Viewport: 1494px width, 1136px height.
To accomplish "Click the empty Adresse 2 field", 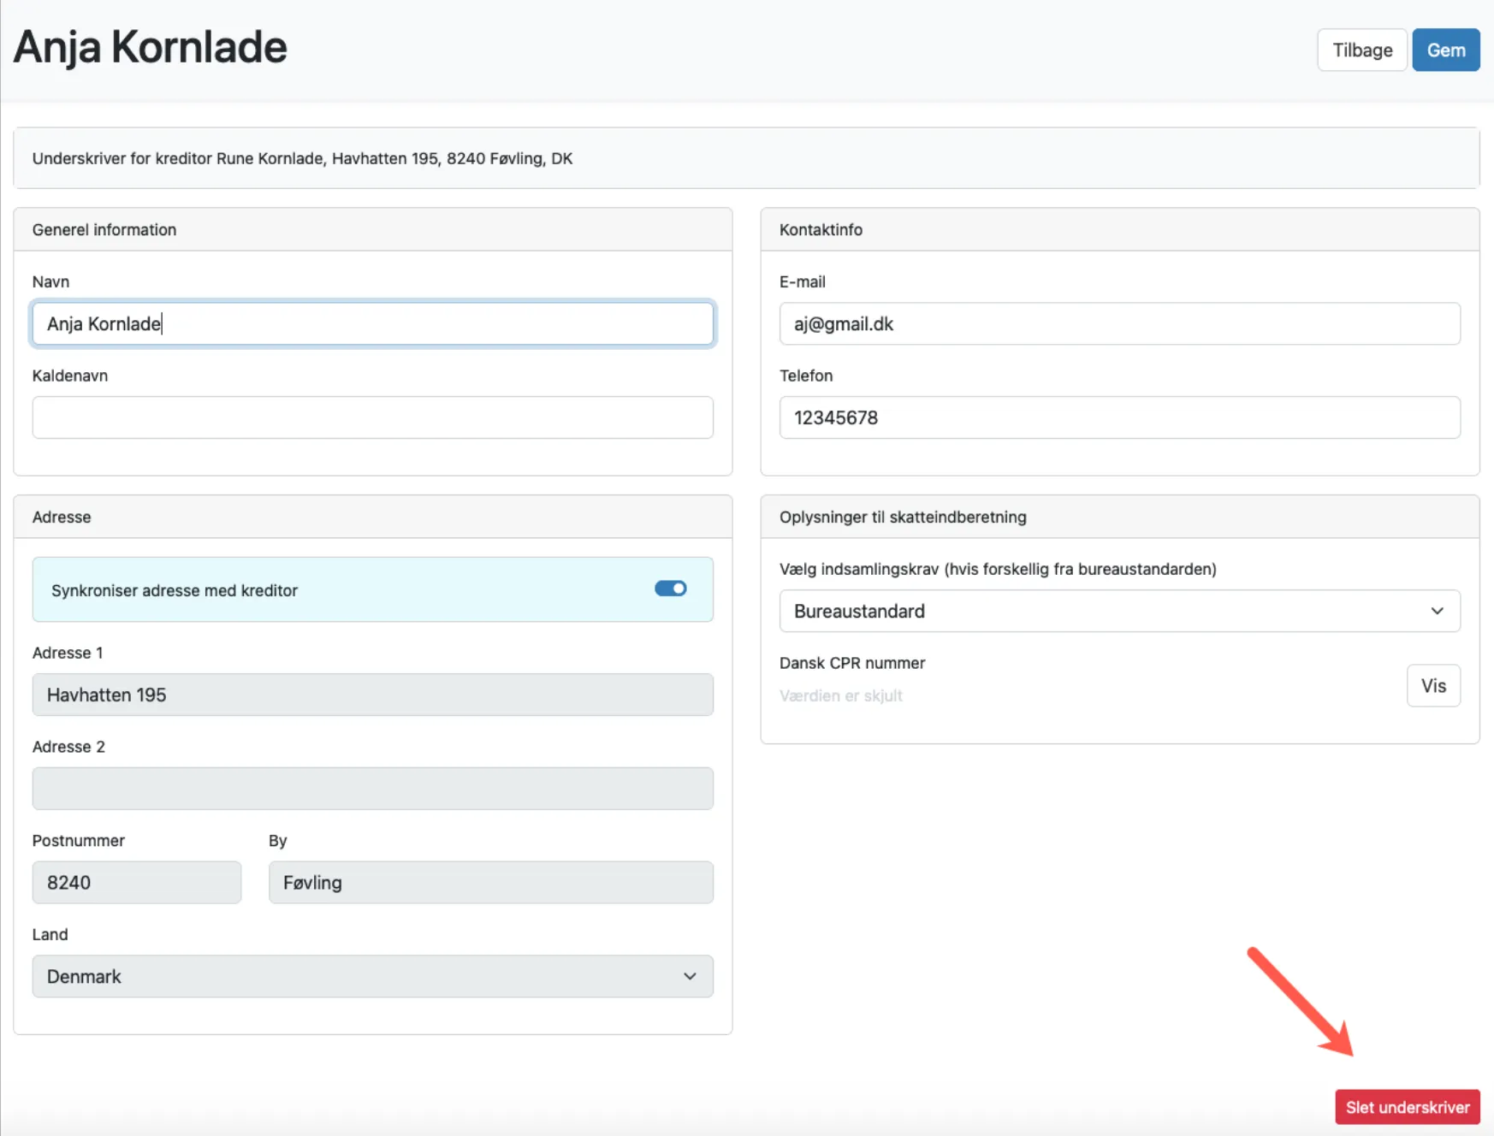I will (x=372, y=789).
